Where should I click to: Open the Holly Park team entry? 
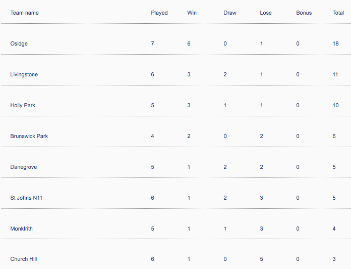pyautogui.click(x=23, y=105)
